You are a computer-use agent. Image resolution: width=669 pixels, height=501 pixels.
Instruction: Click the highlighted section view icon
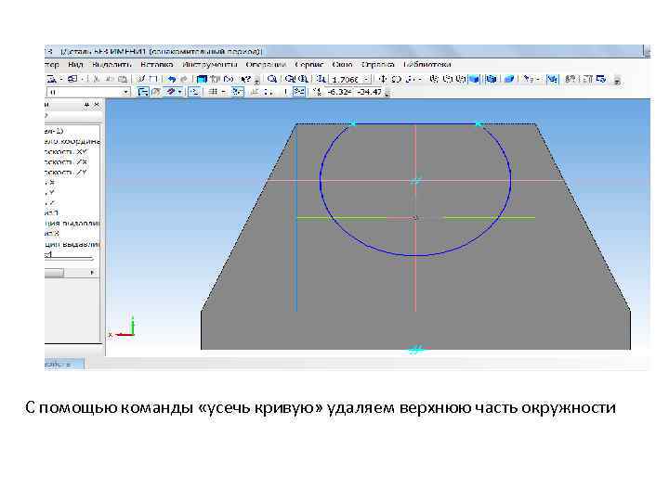552,79
